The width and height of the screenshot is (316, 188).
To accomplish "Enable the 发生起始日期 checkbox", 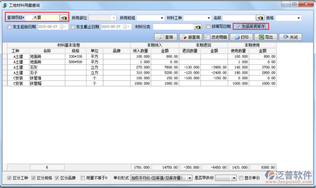I will pos(10,27).
